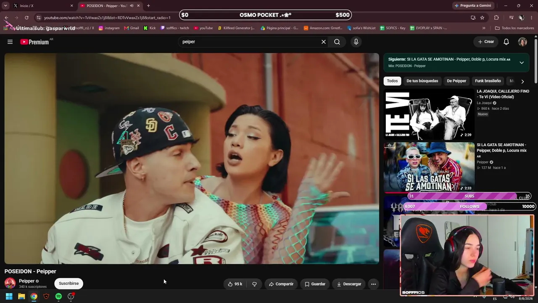Select the Funk brasileño chip
Image resolution: width=538 pixels, height=303 pixels.
point(488,81)
